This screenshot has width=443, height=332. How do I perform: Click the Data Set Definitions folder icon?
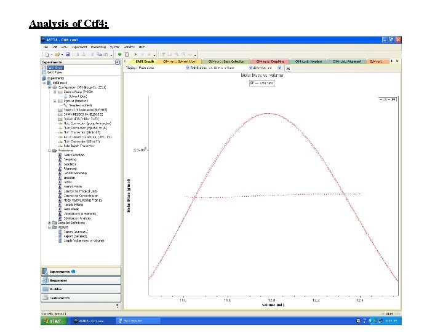point(55,223)
